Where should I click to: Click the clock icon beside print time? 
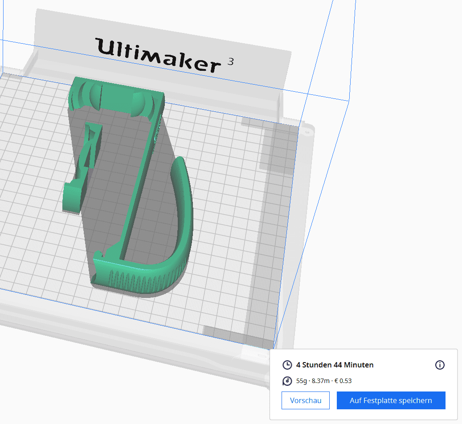click(287, 365)
